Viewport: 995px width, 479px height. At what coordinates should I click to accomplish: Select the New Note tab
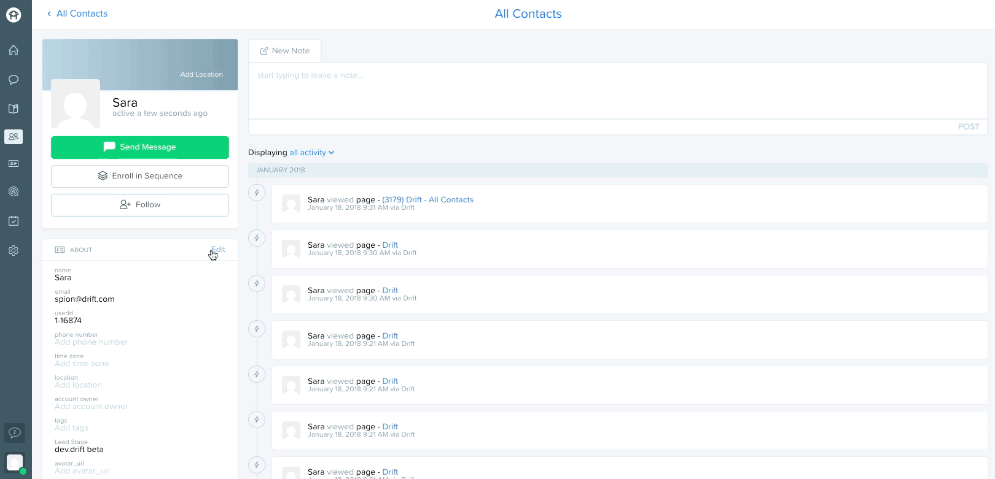[285, 51]
